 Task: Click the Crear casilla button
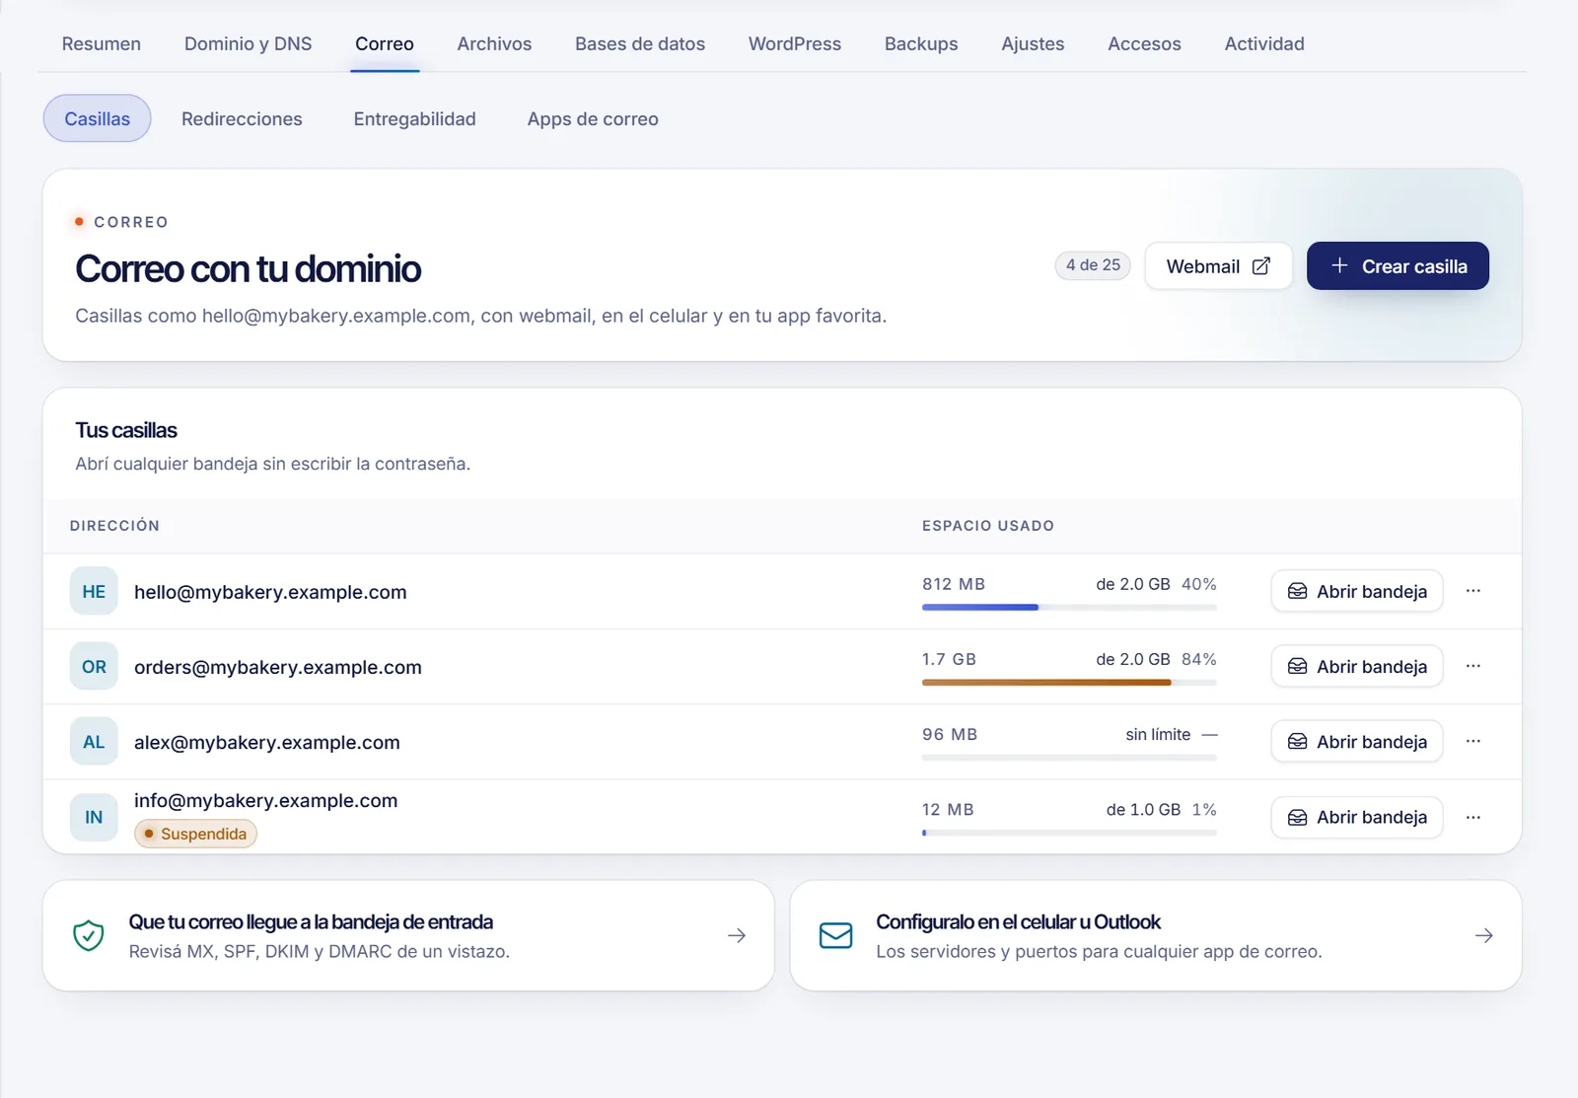coord(1398,266)
